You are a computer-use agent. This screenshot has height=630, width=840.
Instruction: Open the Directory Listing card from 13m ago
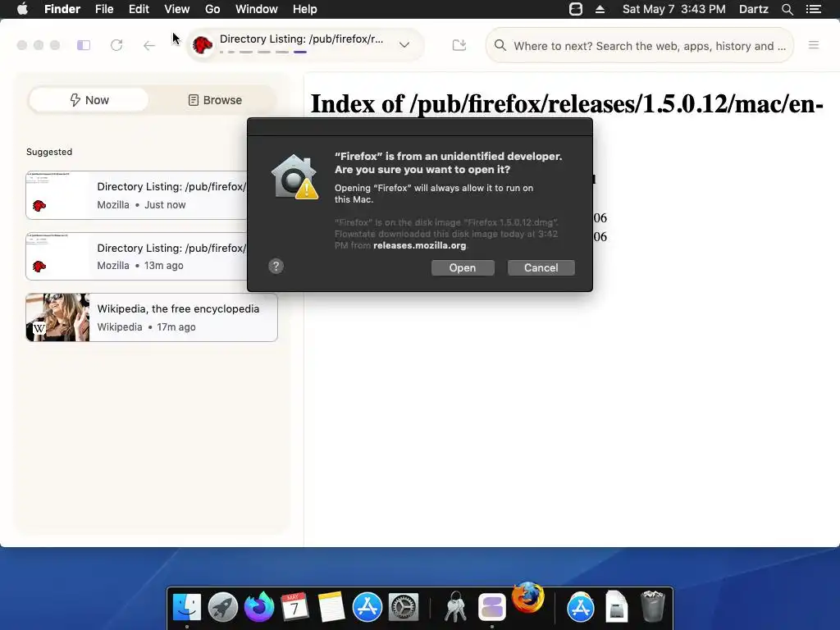pyautogui.click(x=137, y=256)
